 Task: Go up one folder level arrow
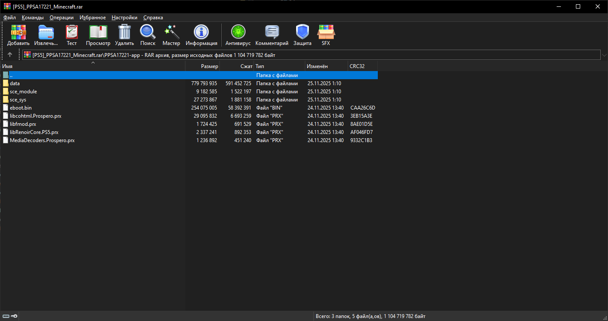pos(10,55)
